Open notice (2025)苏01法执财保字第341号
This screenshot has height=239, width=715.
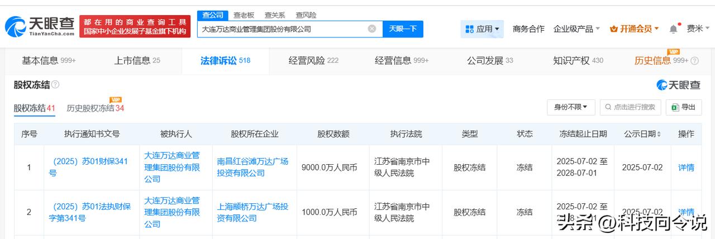click(x=90, y=212)
